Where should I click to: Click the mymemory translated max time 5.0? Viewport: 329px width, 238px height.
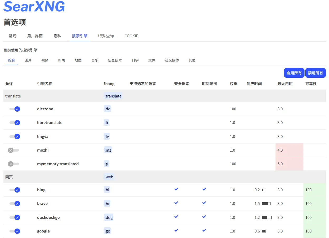tap(280, 164)
